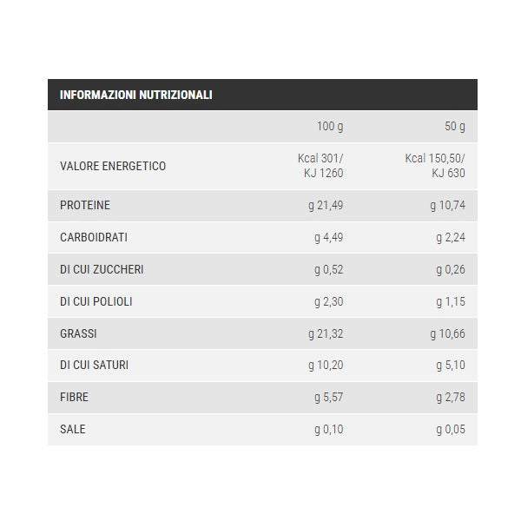Viewport: 521px width, 521px height.
Task: Click the g 5,10 saturated fat value
Action: [451, 365]
